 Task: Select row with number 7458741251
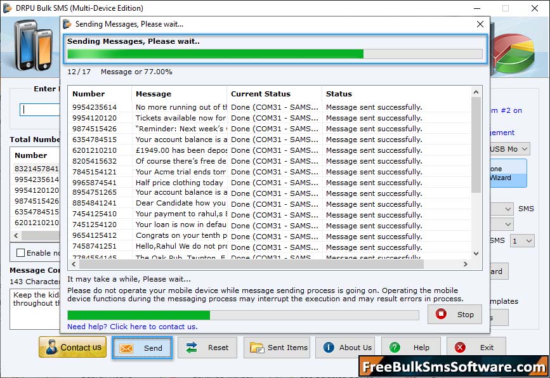pos(270,247)
